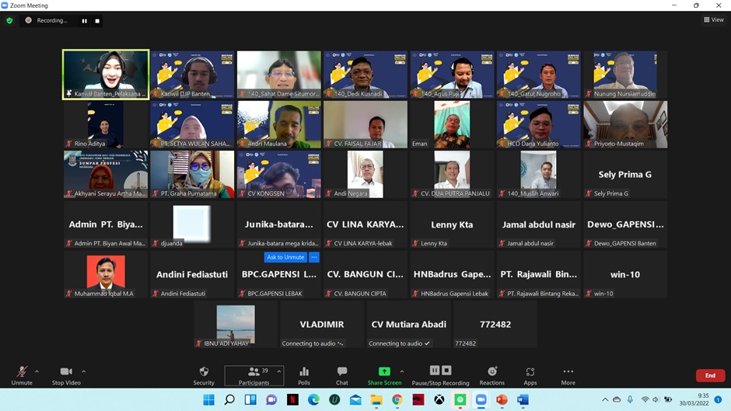Stop the camera video
This screenshot has width=731, height=411.
pyautogui.click(x=66, y=374)
